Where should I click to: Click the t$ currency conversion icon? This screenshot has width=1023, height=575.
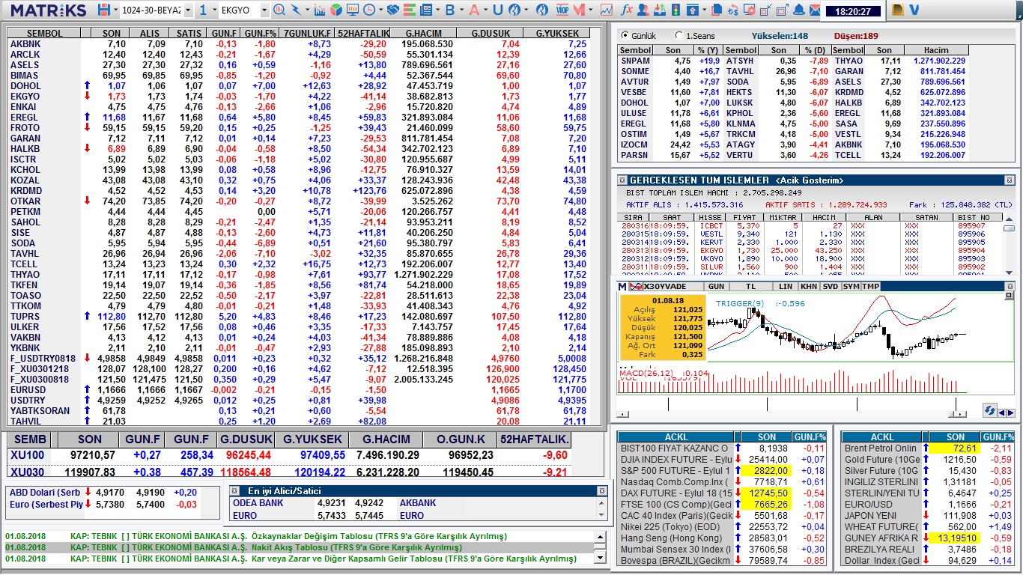point(733,10)
